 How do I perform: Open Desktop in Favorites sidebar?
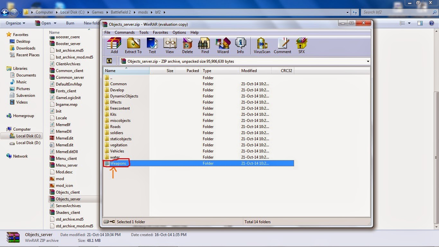23,41
